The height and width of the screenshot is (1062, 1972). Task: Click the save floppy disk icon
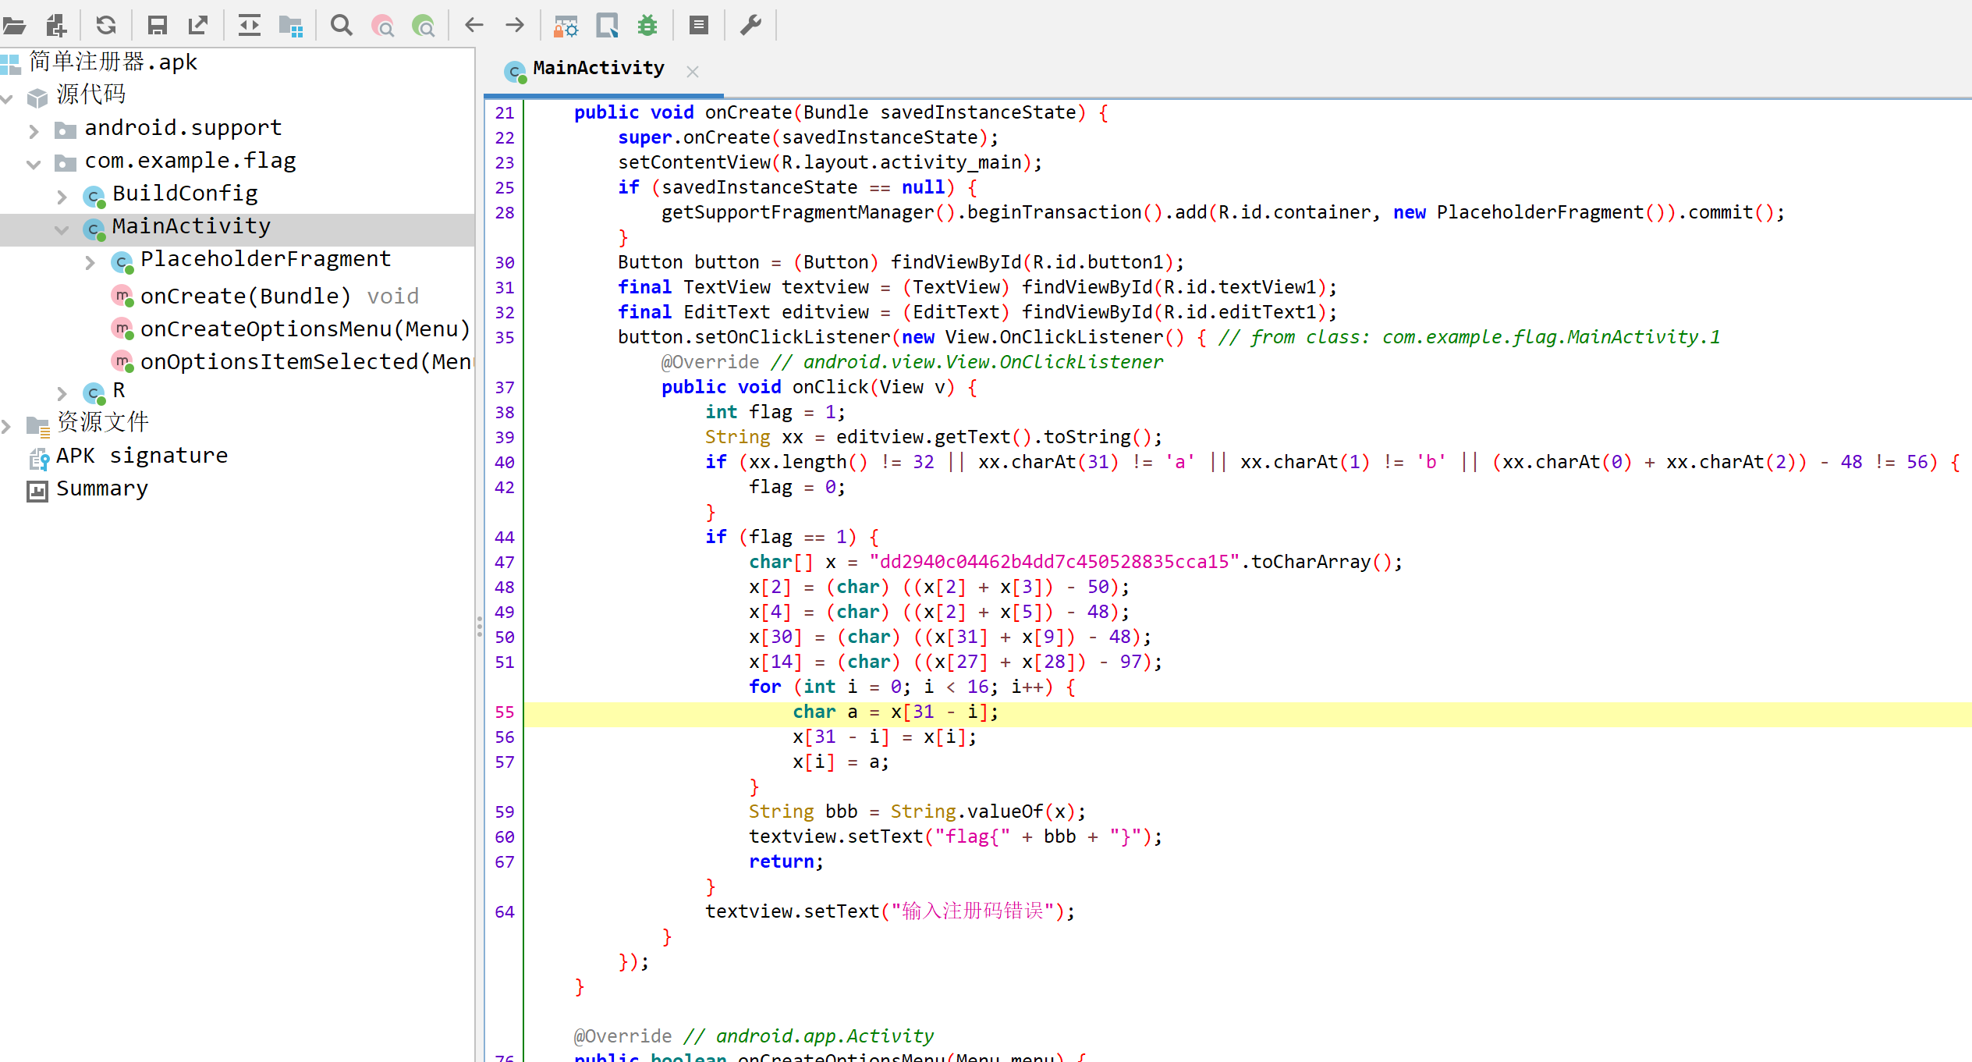pyautogui.click(x=157, y=26)
